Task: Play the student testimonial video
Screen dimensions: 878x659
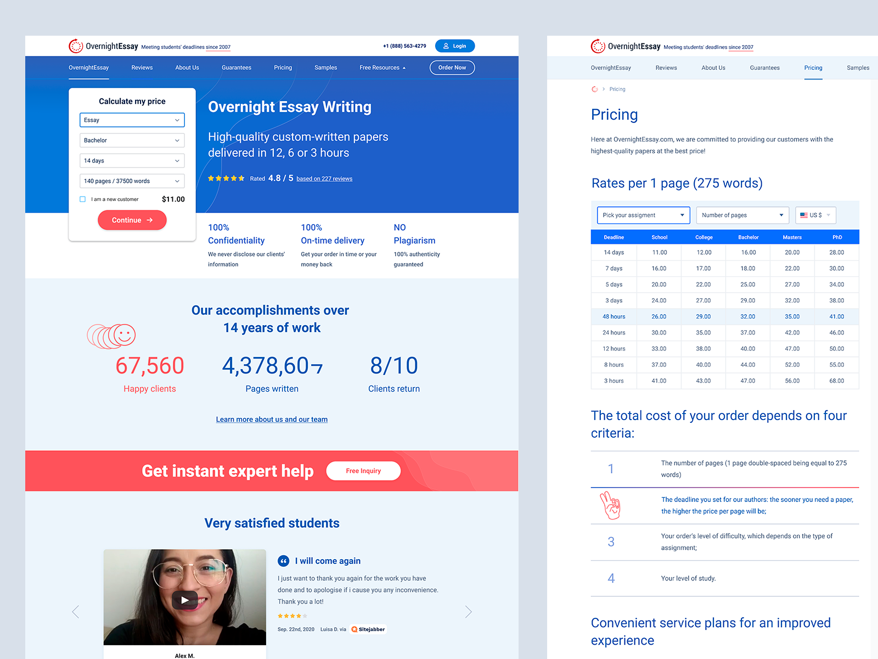Action: click(185, 600)
